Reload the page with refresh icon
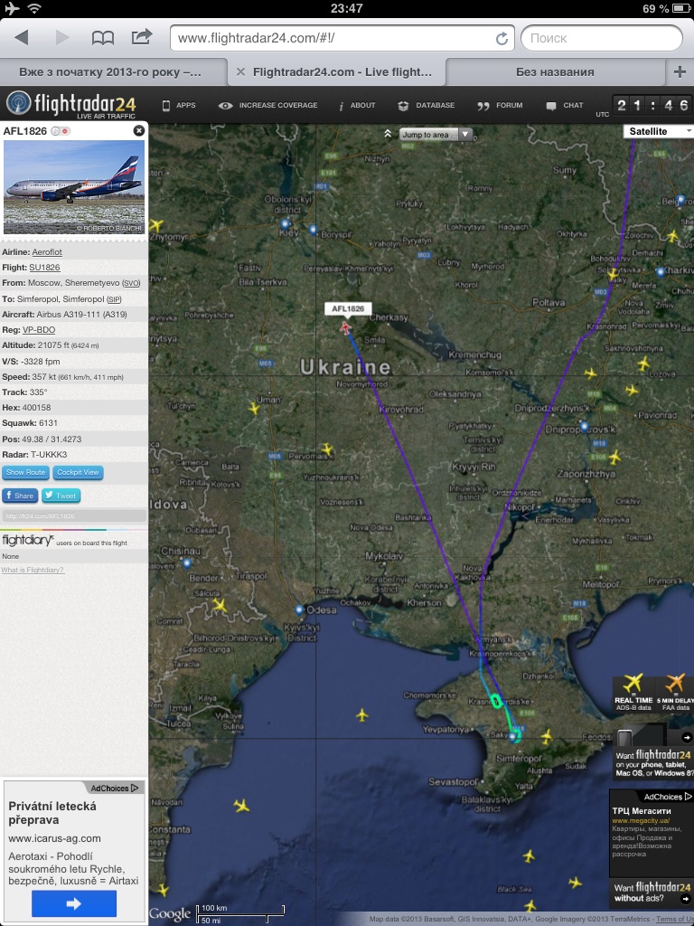694x926 pixels. [x=502, y=39]
